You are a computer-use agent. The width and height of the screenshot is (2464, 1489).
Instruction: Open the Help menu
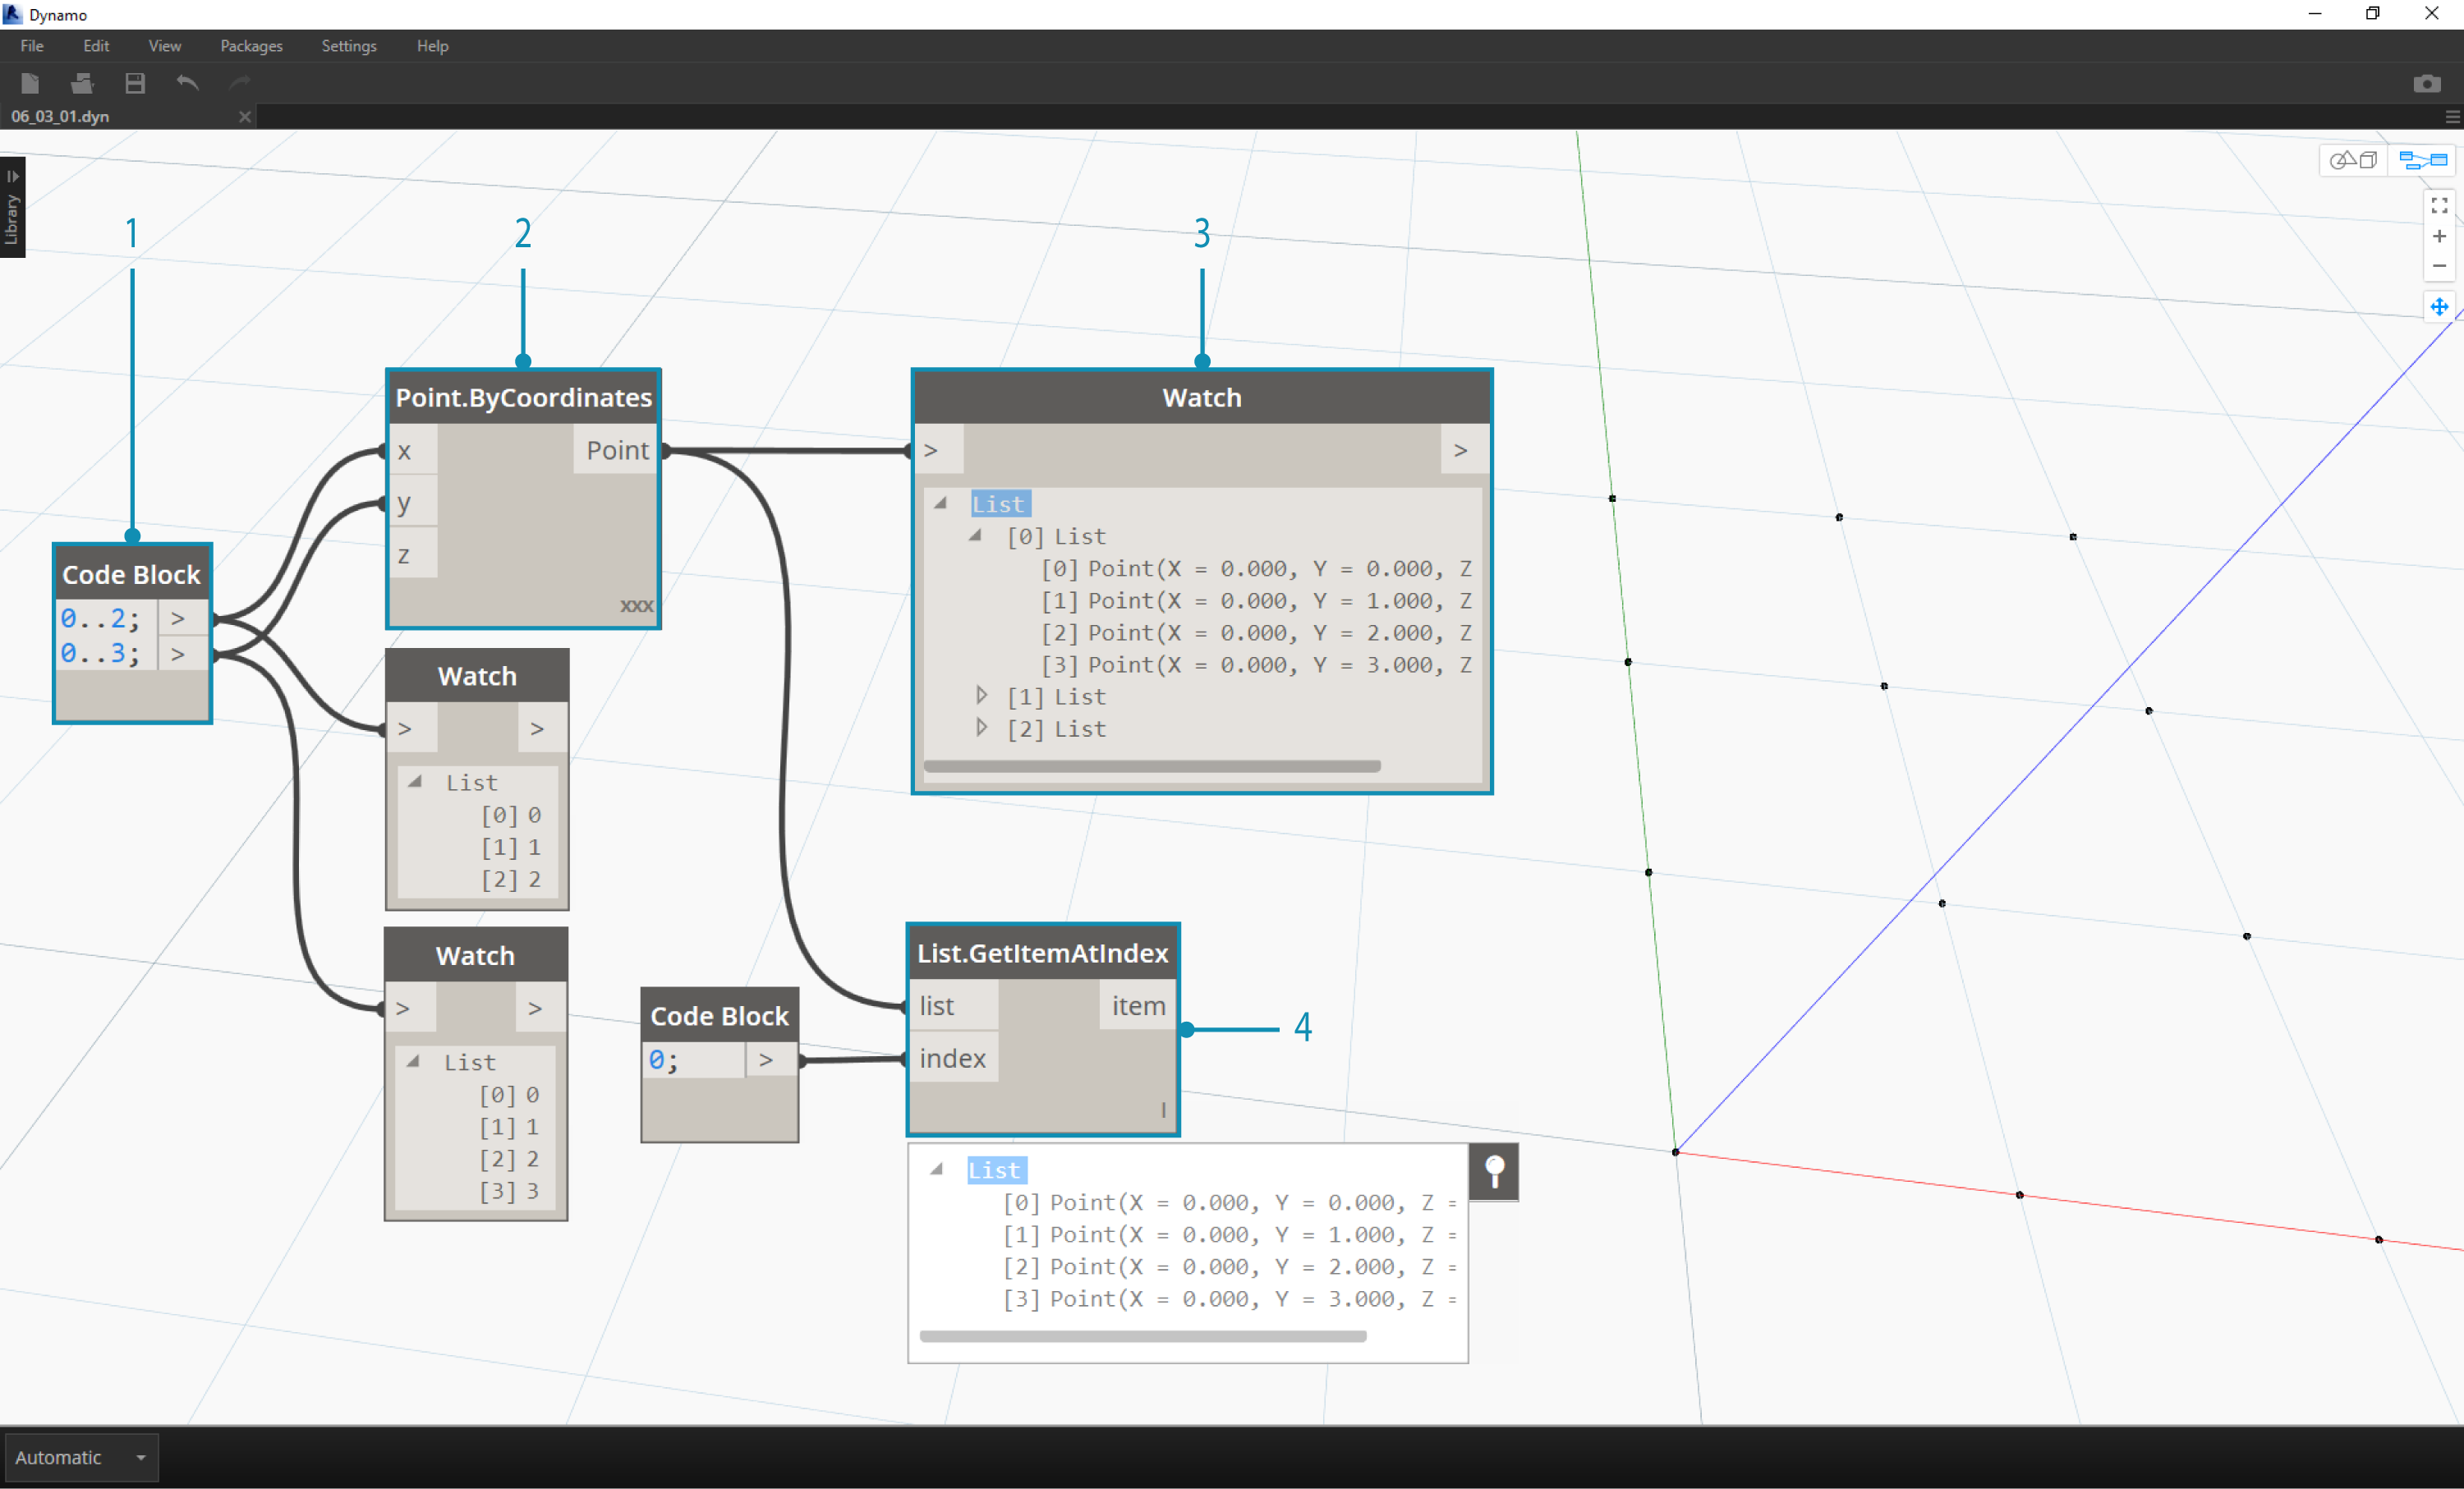[432, 46]
